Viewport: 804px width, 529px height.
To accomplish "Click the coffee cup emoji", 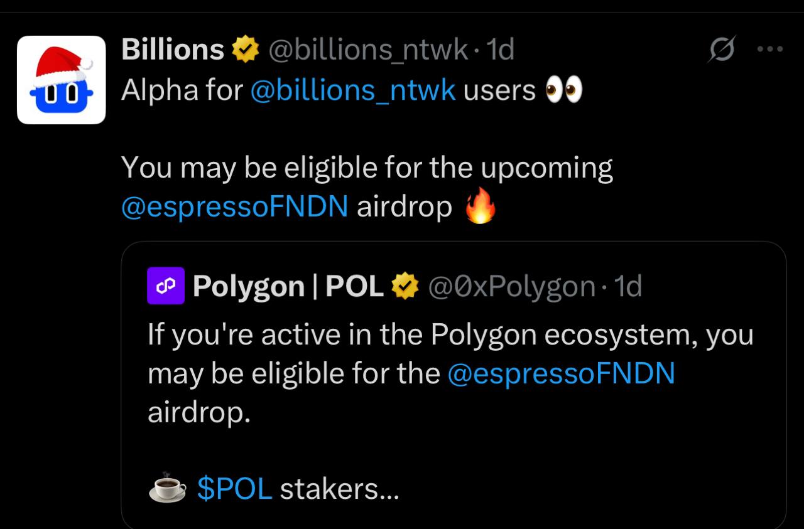I will 167,488.
